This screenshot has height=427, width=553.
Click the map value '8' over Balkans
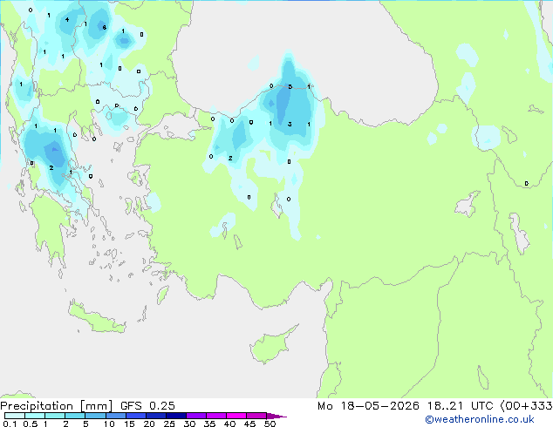point(104,27)
